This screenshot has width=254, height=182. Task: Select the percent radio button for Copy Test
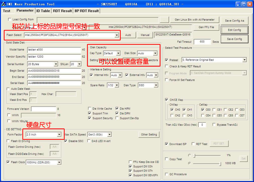click(190, 155)
